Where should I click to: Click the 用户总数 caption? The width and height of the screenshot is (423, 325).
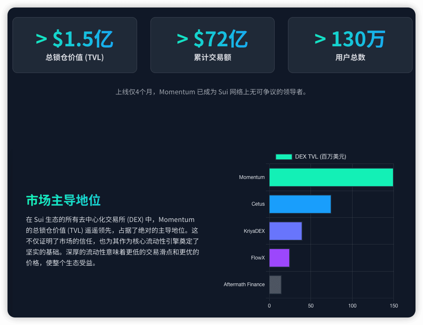350,57
